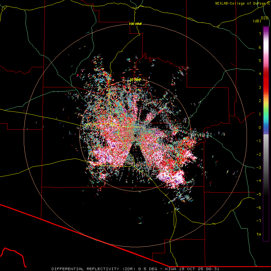Screen dimensions: 271x271
Task: Select the 1 value on the color scale
Action: (x=260, y=114)
